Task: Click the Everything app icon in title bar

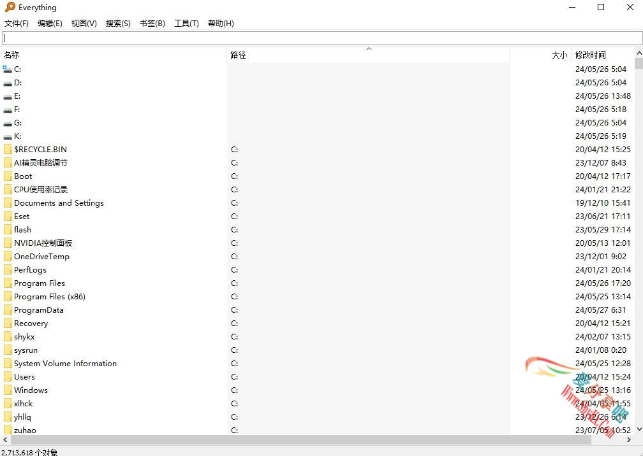Action: pos(10,7)
